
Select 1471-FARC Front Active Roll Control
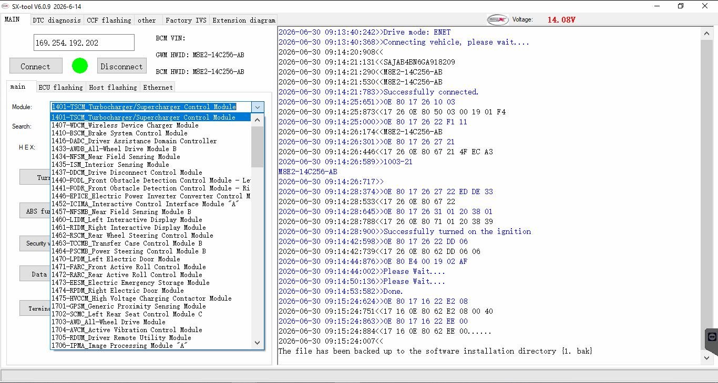pyautogui.click(x=151, y=267)
